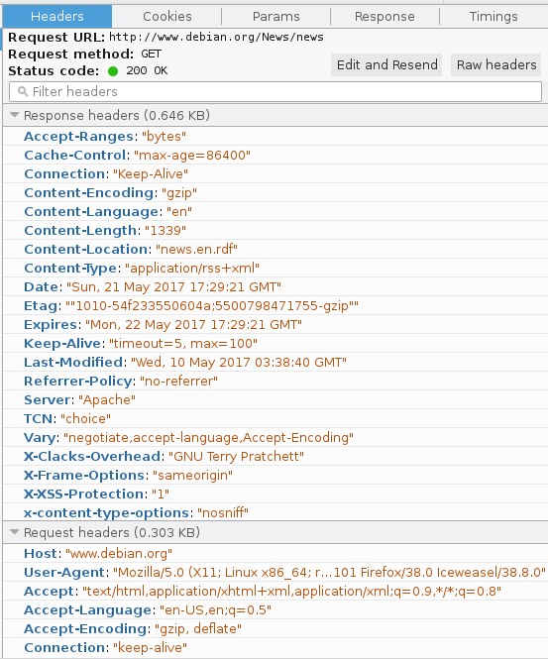Image resolution: width=548 pixels, height=659 pixels.
Task: Open the Timings tab
Action: (x=493, y=17)
